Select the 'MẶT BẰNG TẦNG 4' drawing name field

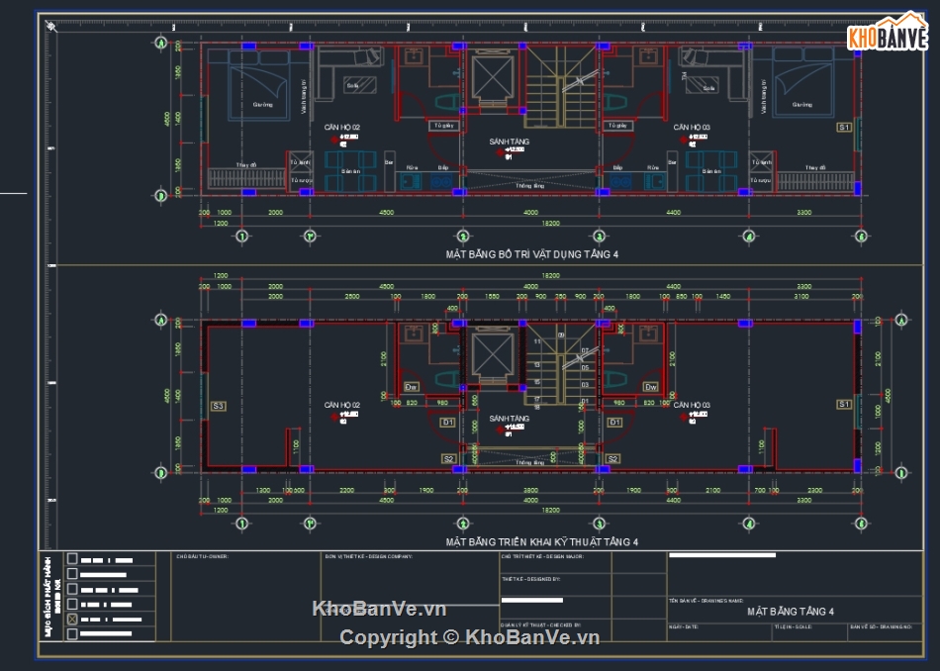[790, 612]
